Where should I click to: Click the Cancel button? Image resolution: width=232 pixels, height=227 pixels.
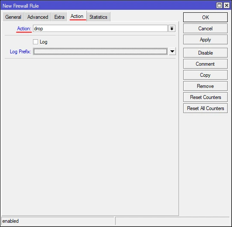[205, 29]
